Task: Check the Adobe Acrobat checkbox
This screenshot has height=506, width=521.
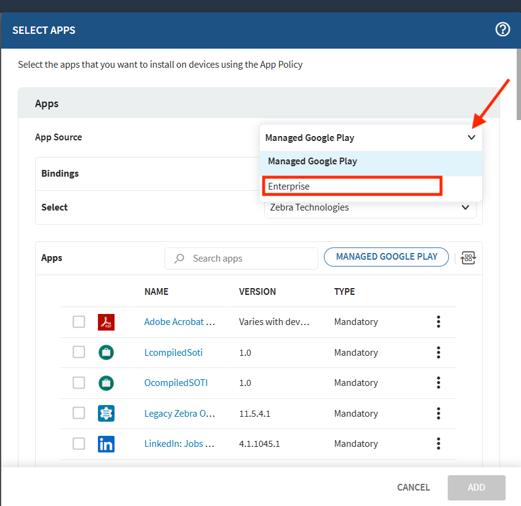Action: pyautogui.click(x=79, y=322)
